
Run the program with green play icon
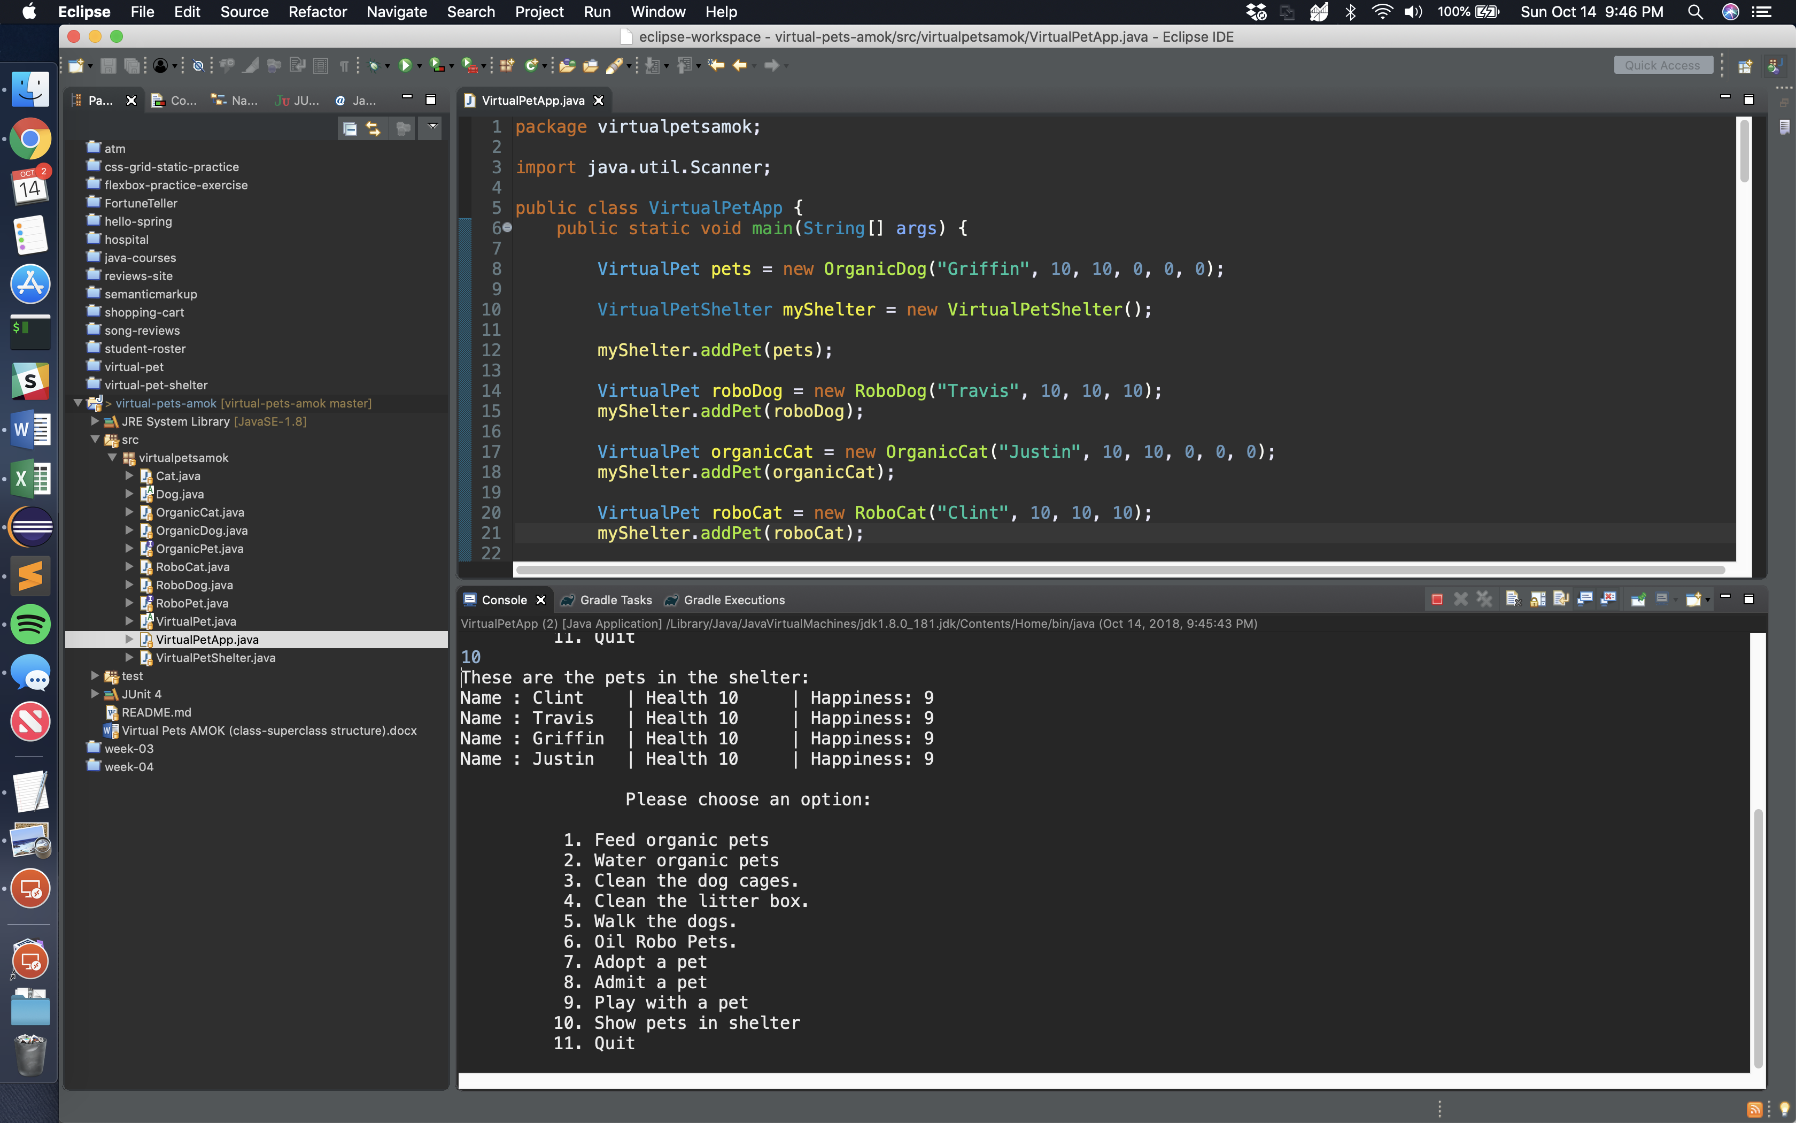click(405, 65)
